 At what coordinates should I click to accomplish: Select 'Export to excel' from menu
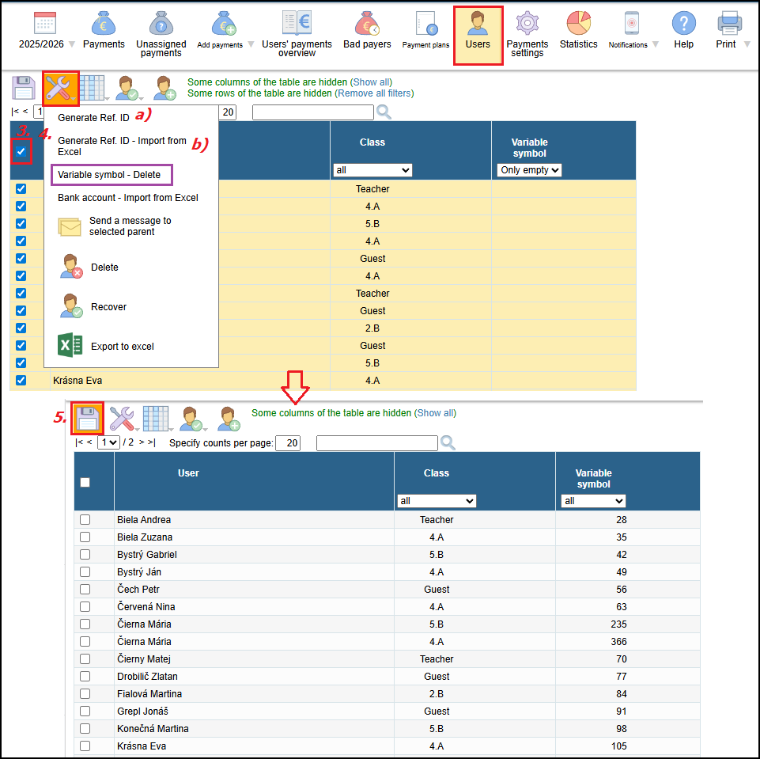click(x=122, y=347)
